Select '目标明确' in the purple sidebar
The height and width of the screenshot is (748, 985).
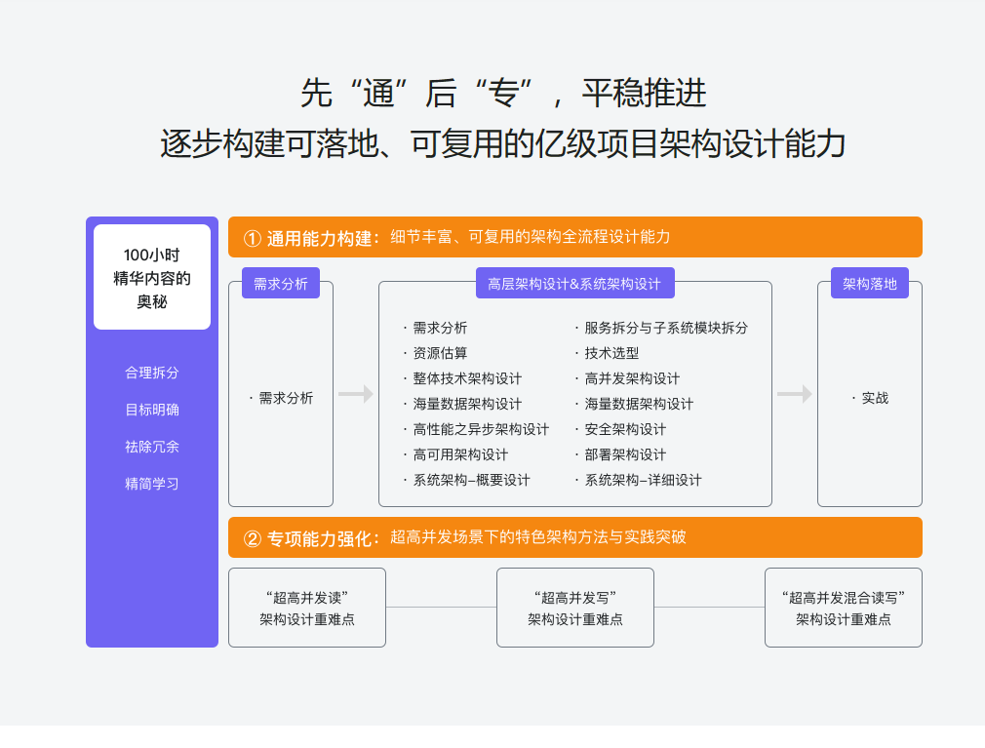point(152,411)
